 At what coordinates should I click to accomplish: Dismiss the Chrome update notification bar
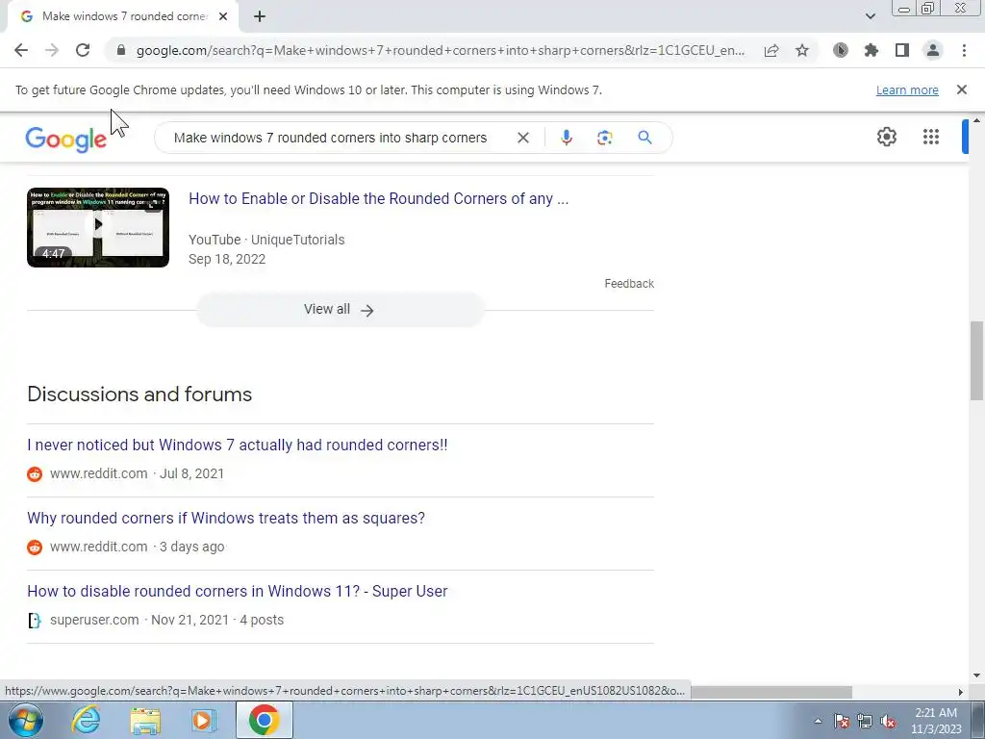click(962, 89)
